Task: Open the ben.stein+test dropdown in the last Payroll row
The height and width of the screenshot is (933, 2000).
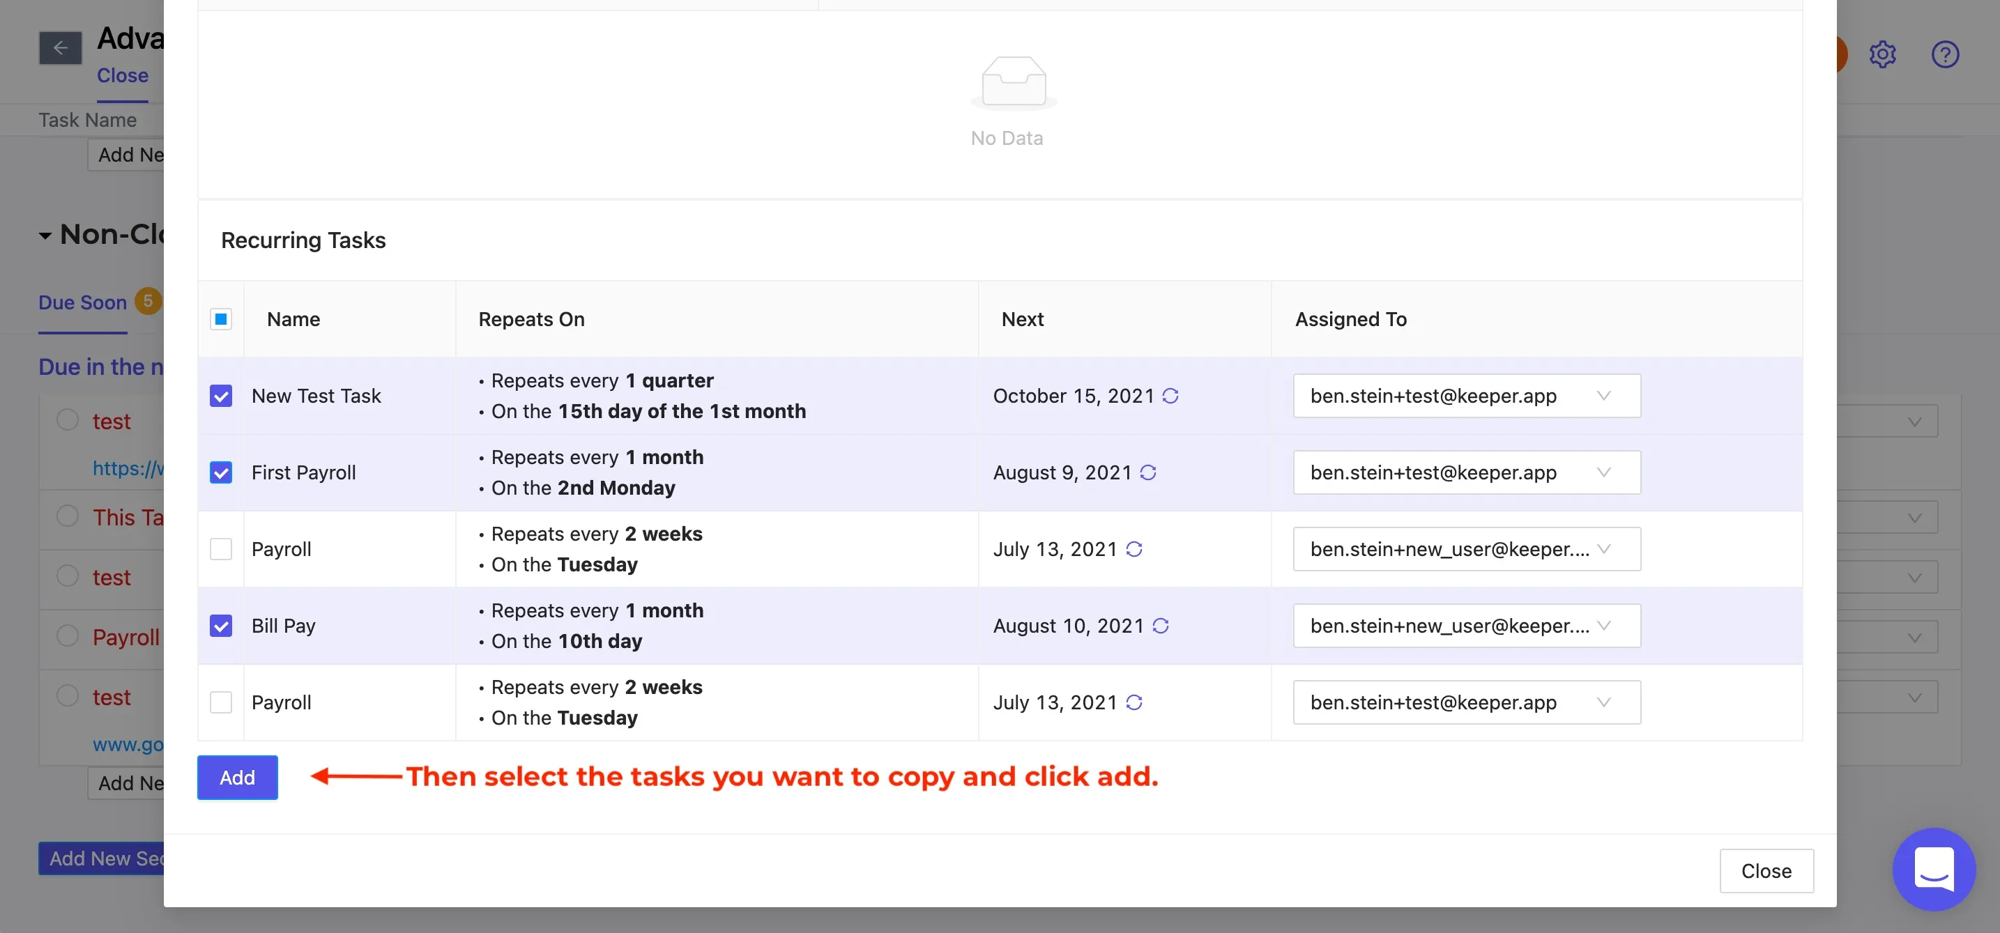Action: click(x=1467, y=702)
